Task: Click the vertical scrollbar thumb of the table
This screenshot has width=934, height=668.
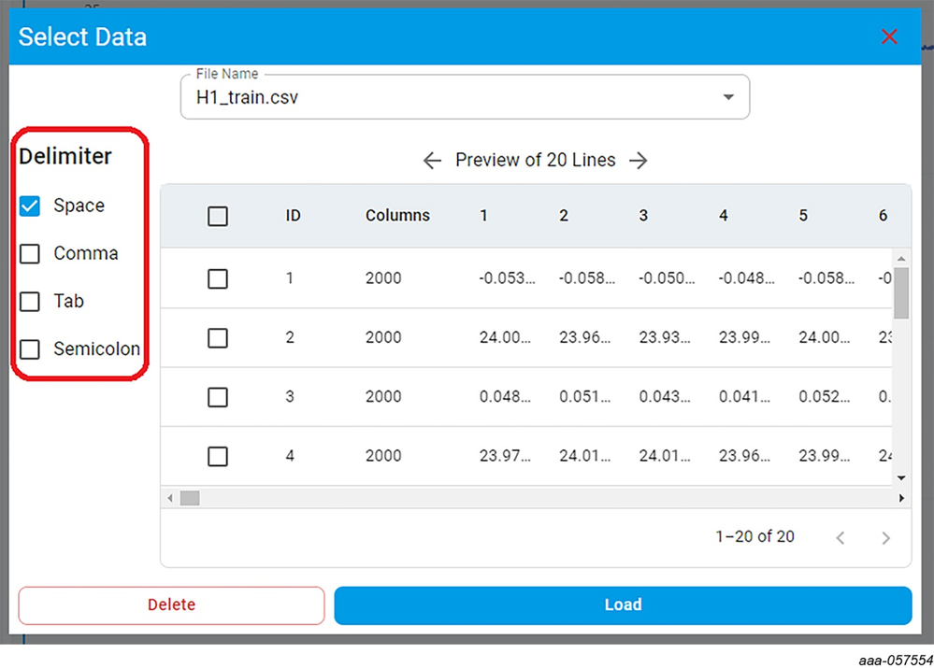Action: (901, 294)
